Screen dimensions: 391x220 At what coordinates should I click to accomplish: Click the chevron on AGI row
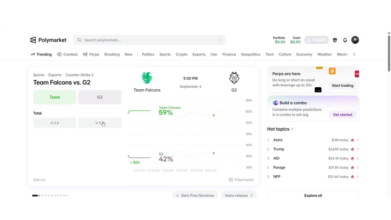pos(357,158)
